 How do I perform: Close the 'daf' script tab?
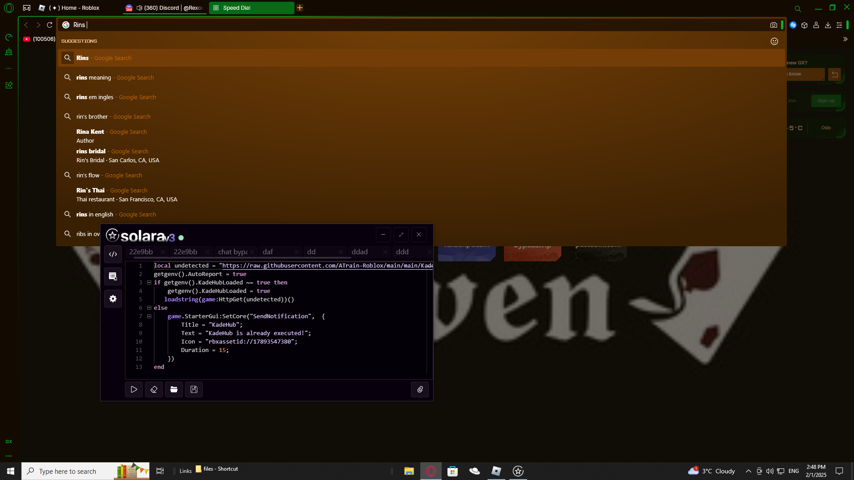(x=296, y=252)
